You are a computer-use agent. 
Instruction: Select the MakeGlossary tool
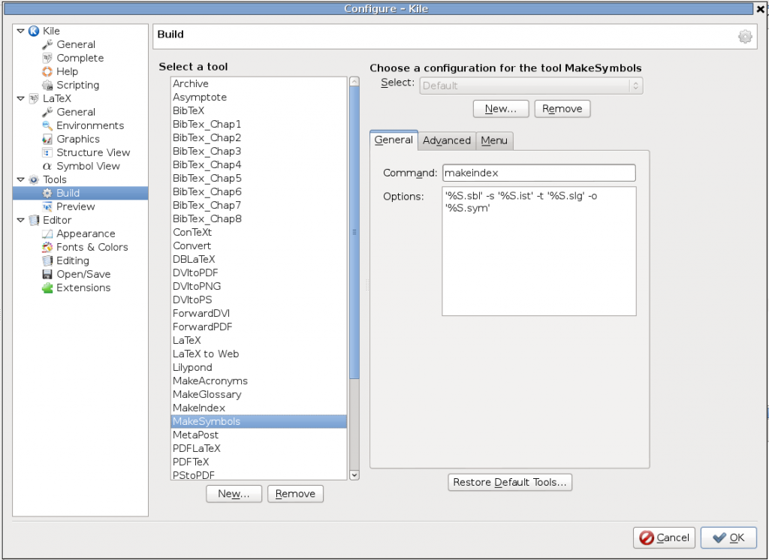pos(258,394)
